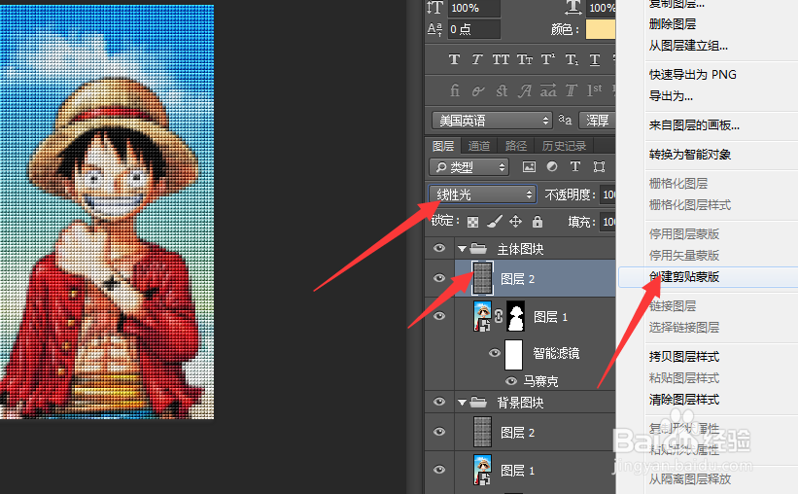This screenshot has width=798, height=494.
Task: Toggle subscript text style
Action: (x=572, y=59)
